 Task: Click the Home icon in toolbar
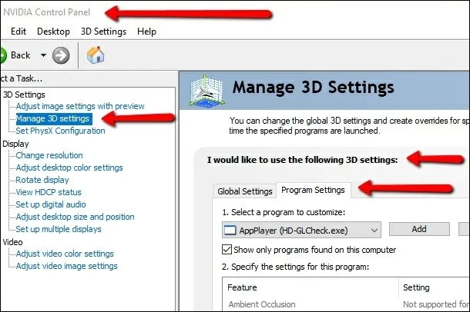click(96, 55)
